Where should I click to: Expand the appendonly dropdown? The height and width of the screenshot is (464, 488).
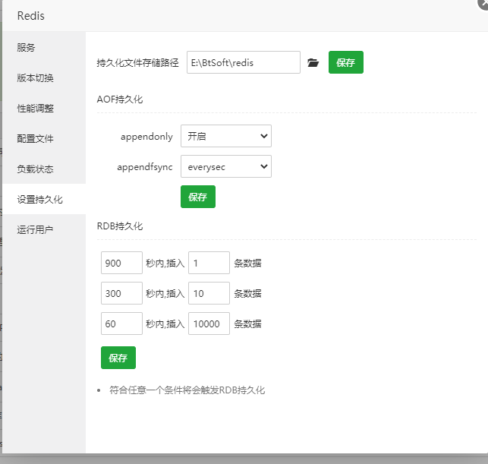pos(226,136)
